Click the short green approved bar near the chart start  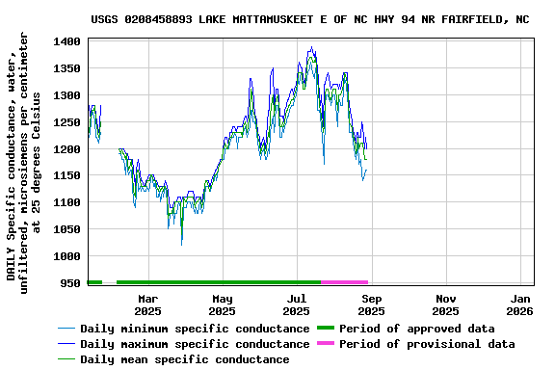tap(94, 282)
